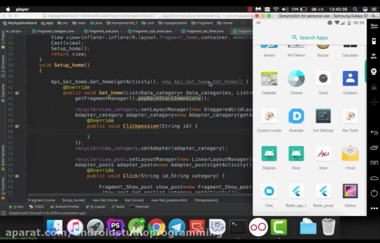Open the Camera app in emulator

(296, 79)
